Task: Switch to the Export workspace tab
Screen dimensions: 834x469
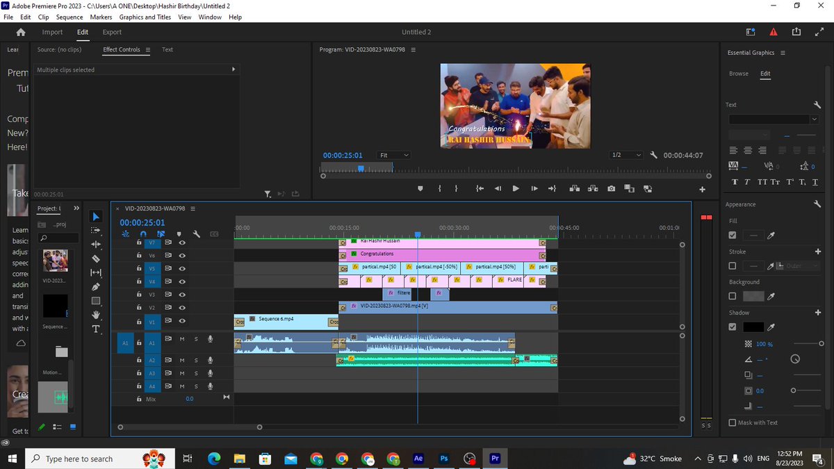Action: [112, 32]
